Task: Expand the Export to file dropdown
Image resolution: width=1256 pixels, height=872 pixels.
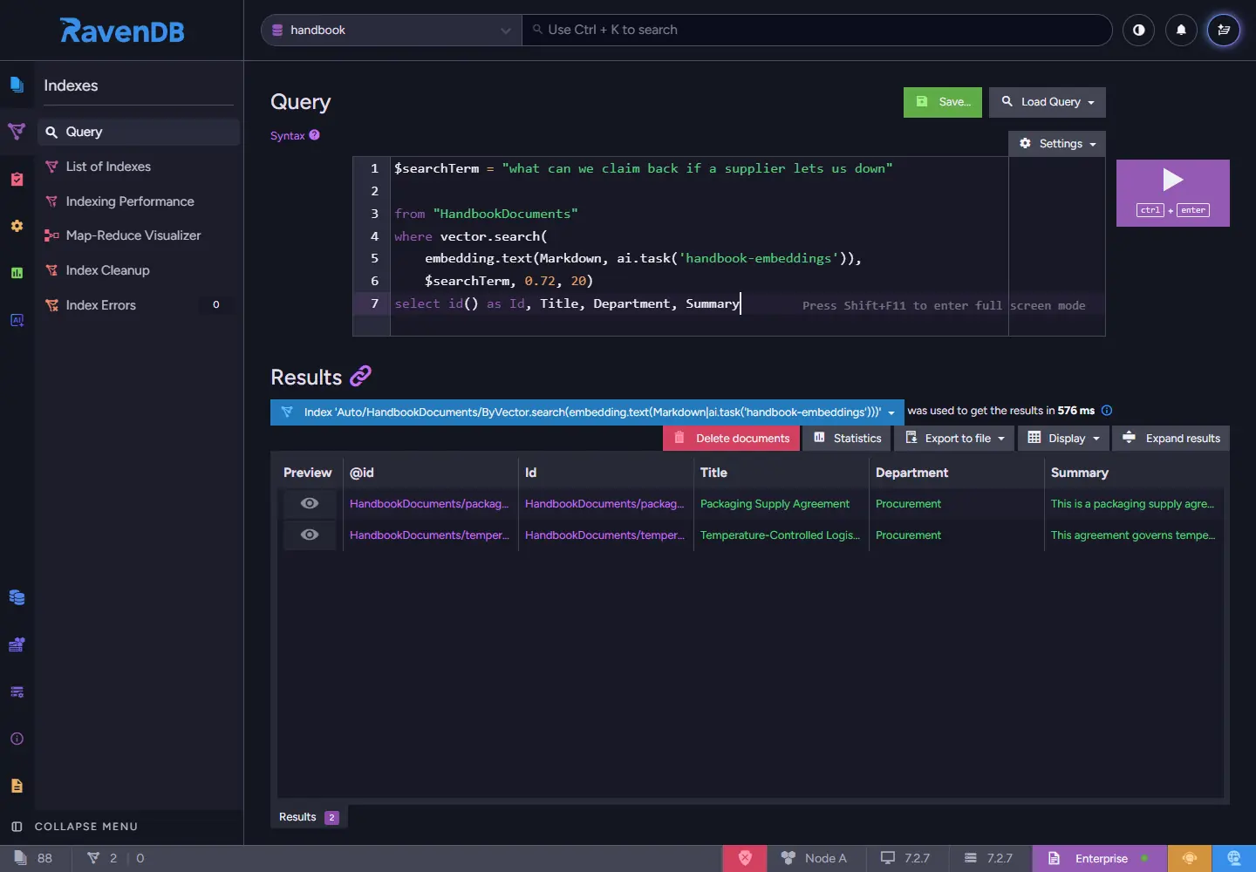Action: pyautogui.click(x=954, y=438)
